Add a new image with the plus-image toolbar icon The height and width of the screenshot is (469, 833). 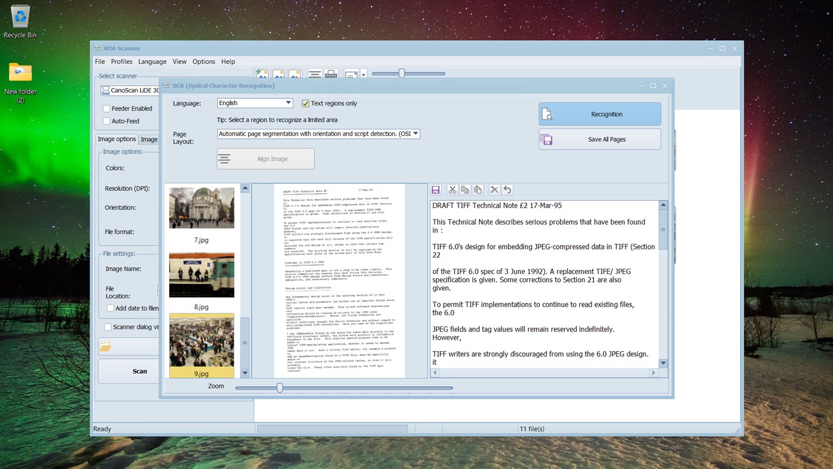pyautogui.click(x=262, y=73)
